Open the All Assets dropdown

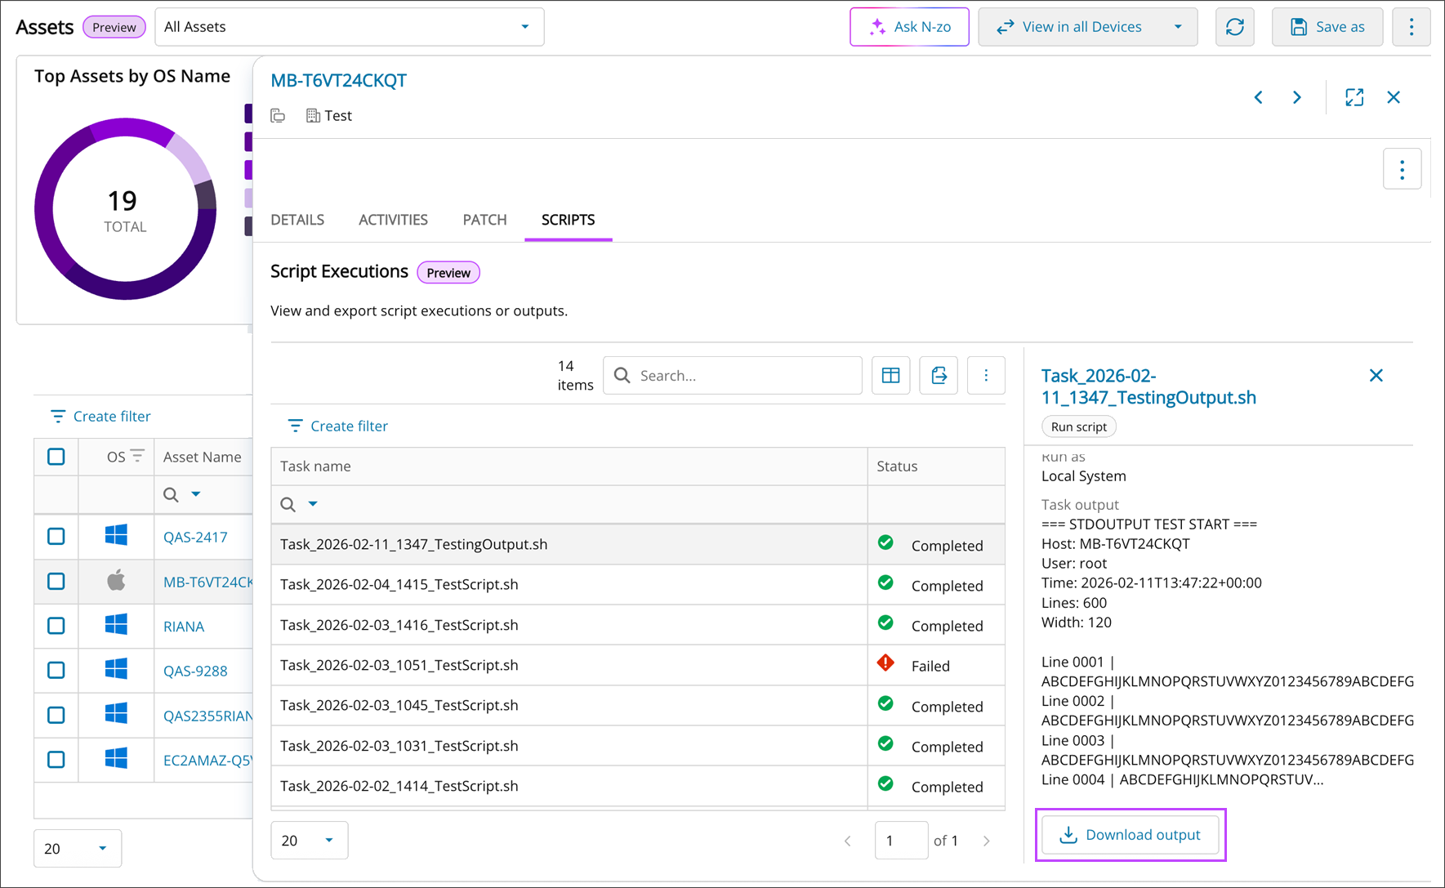pos(349,27)
